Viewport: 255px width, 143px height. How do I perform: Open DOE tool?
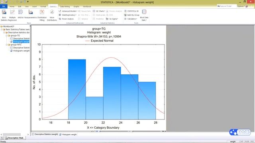coord(110,15)
